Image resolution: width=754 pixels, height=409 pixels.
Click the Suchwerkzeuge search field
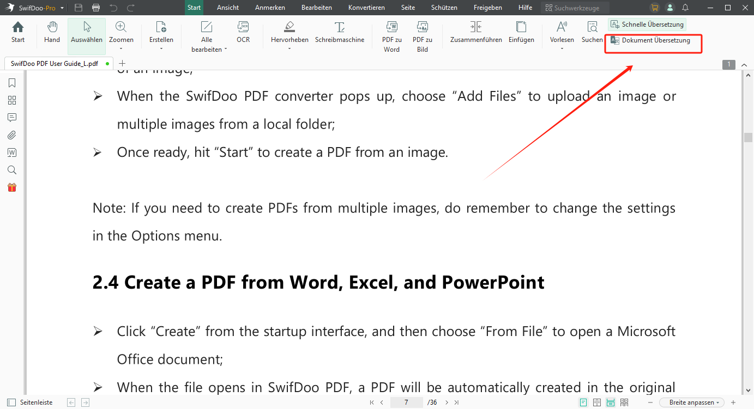(575, 8)
